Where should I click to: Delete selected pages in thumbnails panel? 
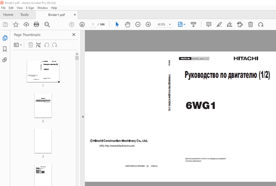(30, 45)
